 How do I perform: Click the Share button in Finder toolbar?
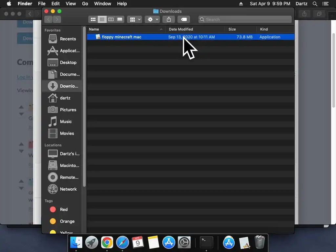(169, 19)
